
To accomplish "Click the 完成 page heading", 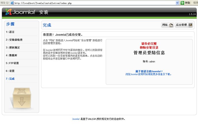I will (47, 25).
